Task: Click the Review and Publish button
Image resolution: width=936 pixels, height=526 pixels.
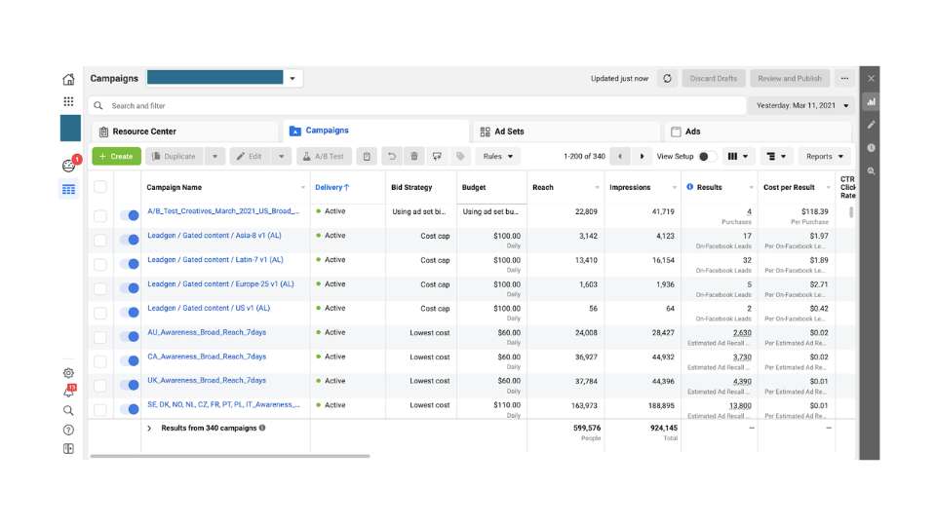Action: click(x=789, y=78)
